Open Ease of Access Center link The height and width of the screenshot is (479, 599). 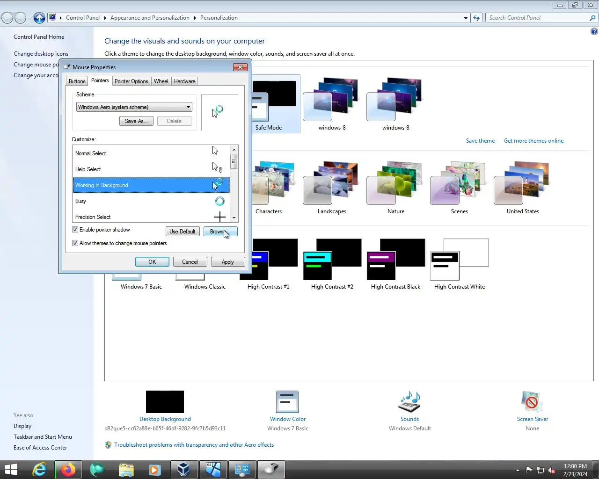(x=40, y=448)
